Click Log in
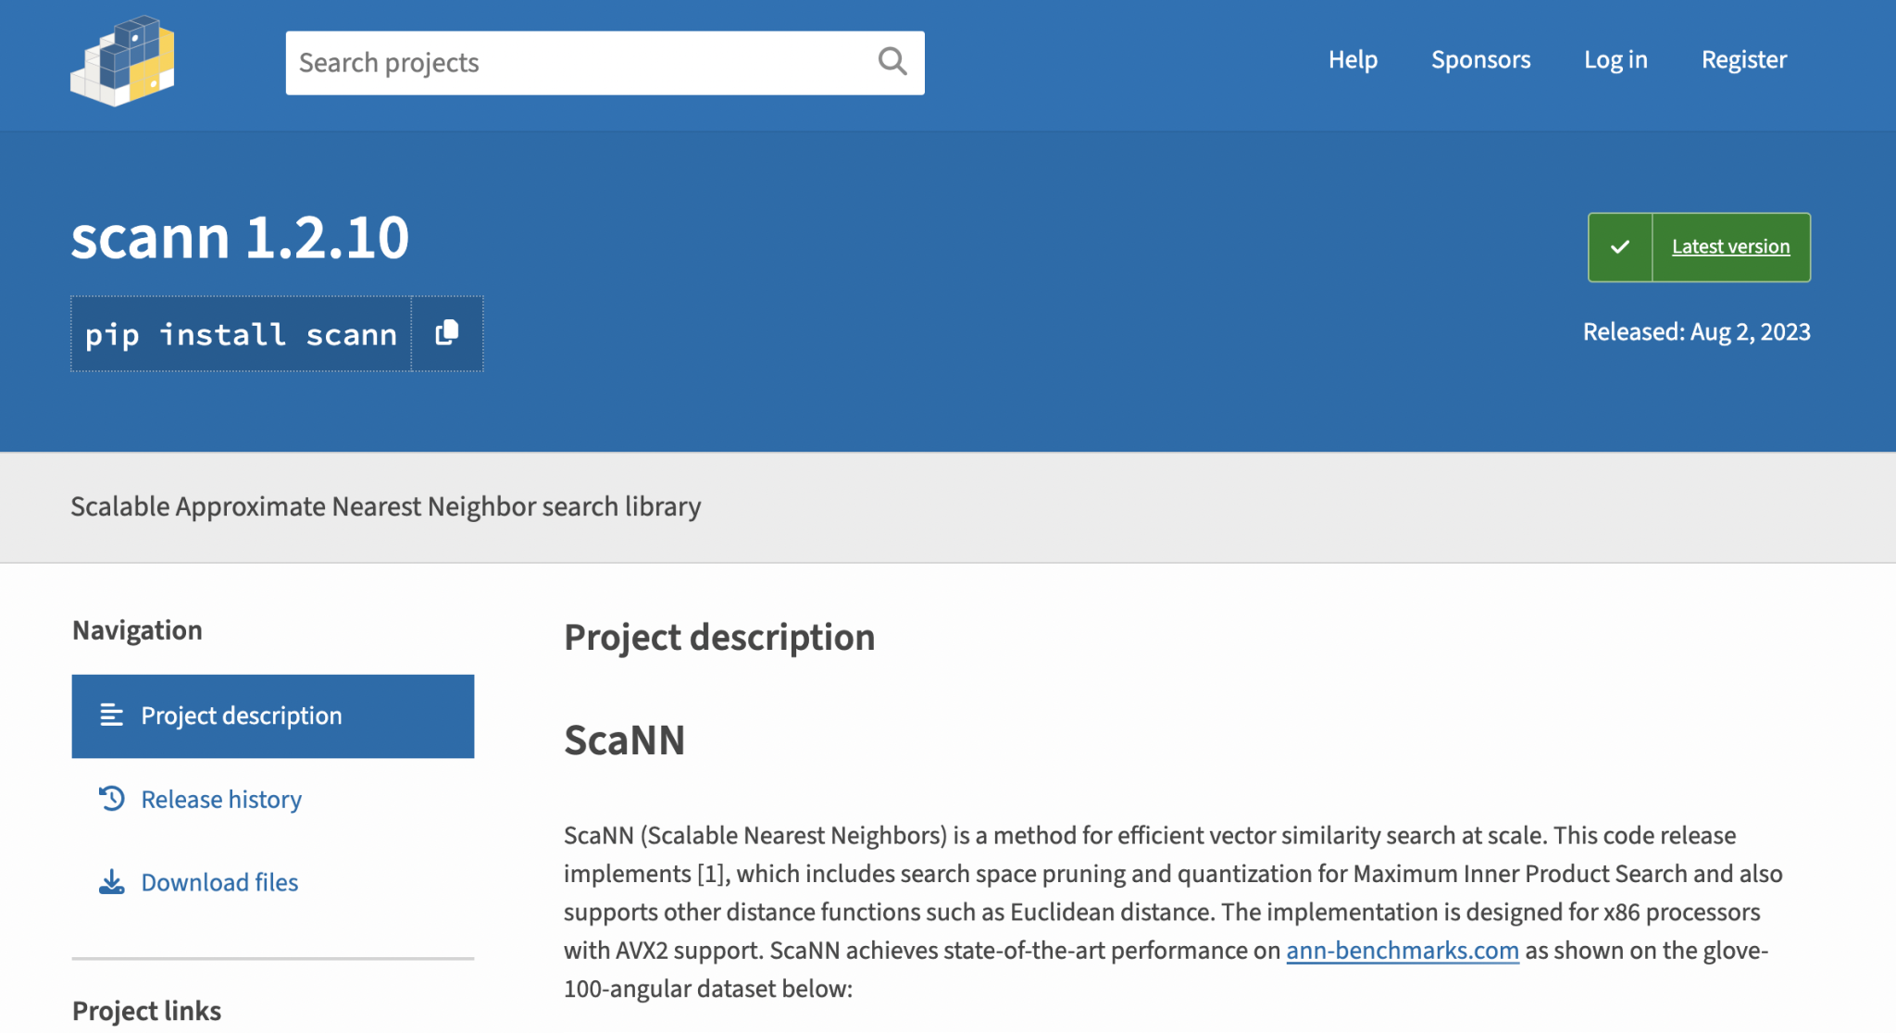 pos(1615,60)
